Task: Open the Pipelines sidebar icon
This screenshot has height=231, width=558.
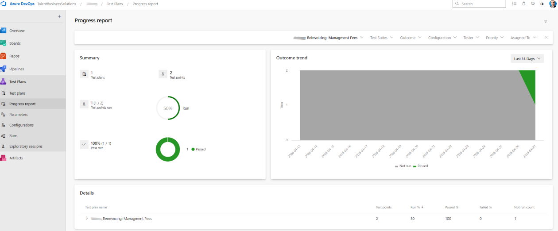Action: tap(3, 69)
